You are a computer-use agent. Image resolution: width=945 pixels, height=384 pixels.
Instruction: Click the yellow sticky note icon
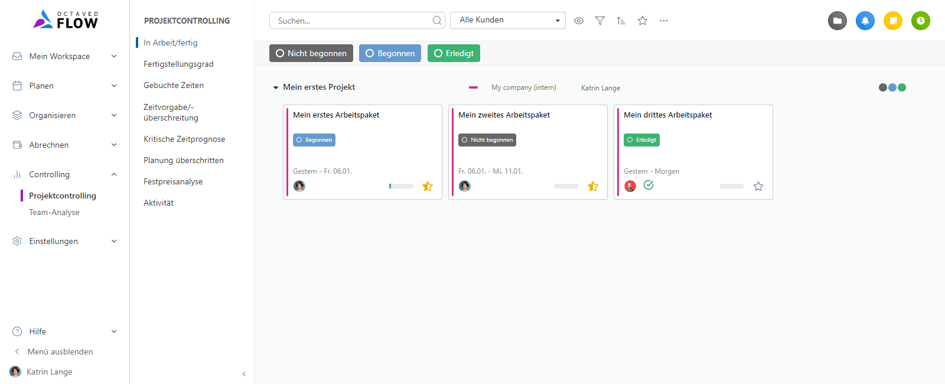(x=893, y=21)
